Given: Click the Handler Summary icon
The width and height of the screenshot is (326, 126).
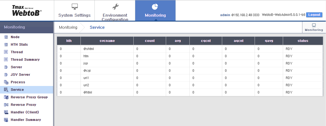Looking at the screenshot, I should (6, 120).
